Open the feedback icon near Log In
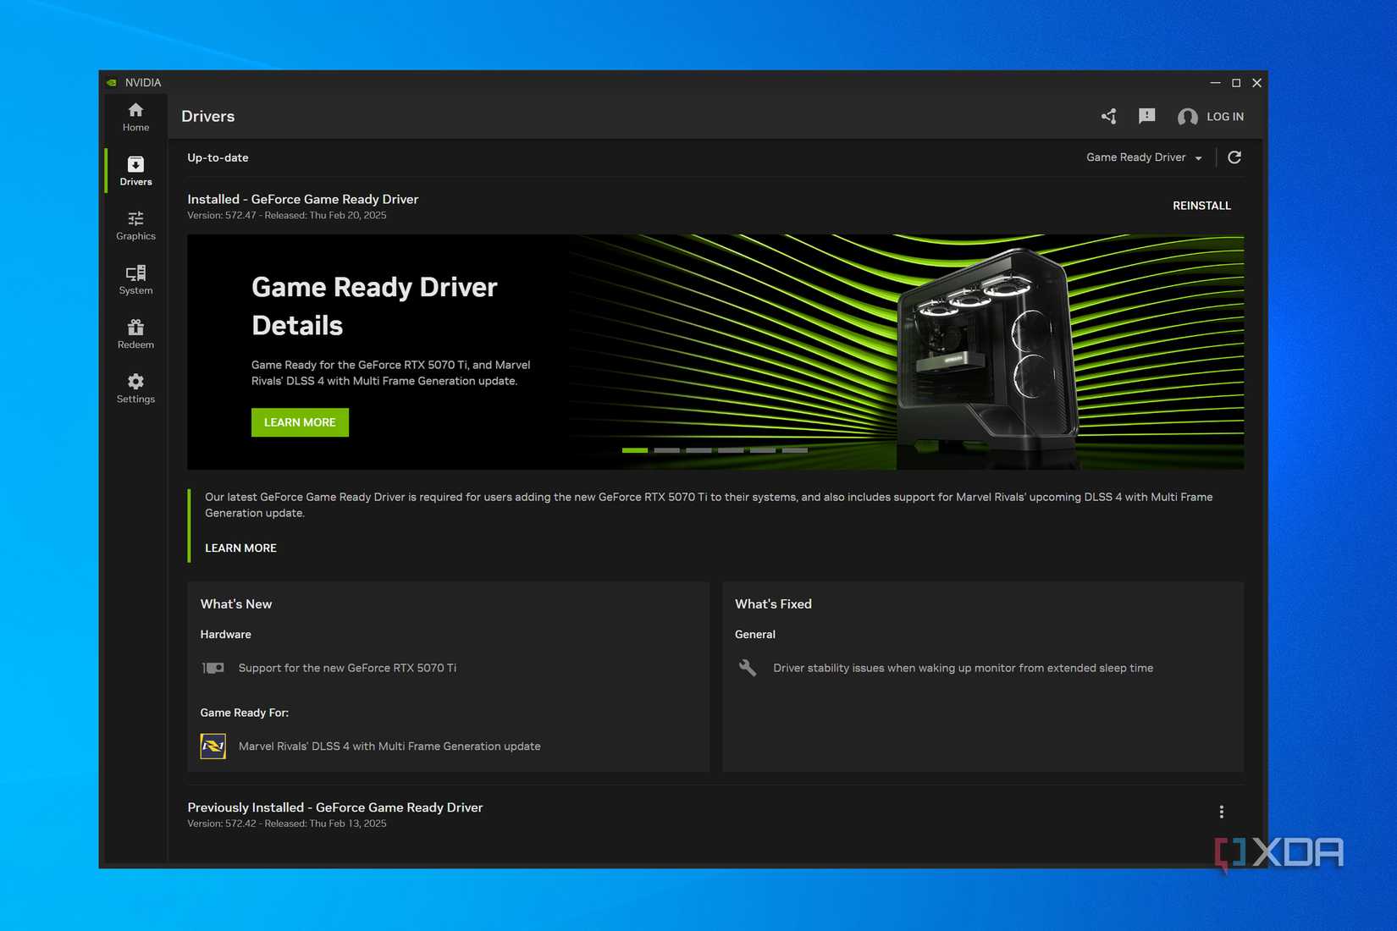1397x931 pixels. [x=1146, y=116]
